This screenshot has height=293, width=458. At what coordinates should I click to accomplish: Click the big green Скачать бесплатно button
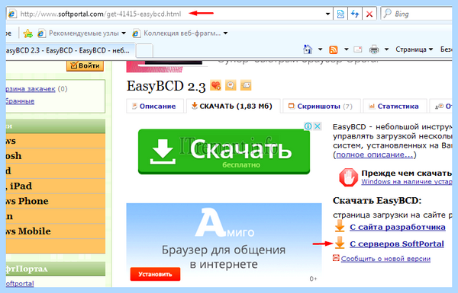[224, 151]
